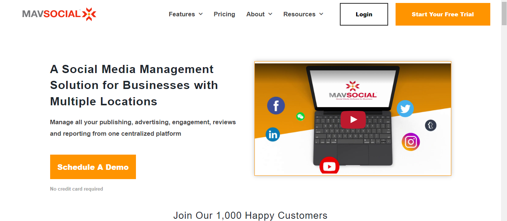Screen dimensions: 507x221
Task: Click the Instagram icon in video thumbnail
Action: coord(410,142)
